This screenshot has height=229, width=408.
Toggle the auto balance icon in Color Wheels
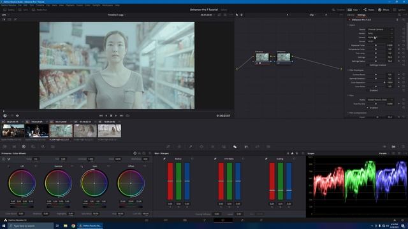pos(4,159)
